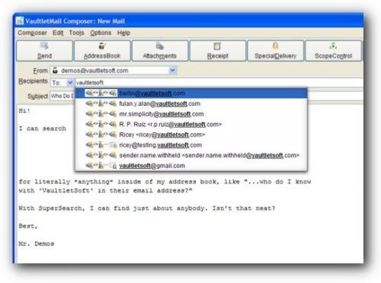Open the Tools menu

(76, 33)
